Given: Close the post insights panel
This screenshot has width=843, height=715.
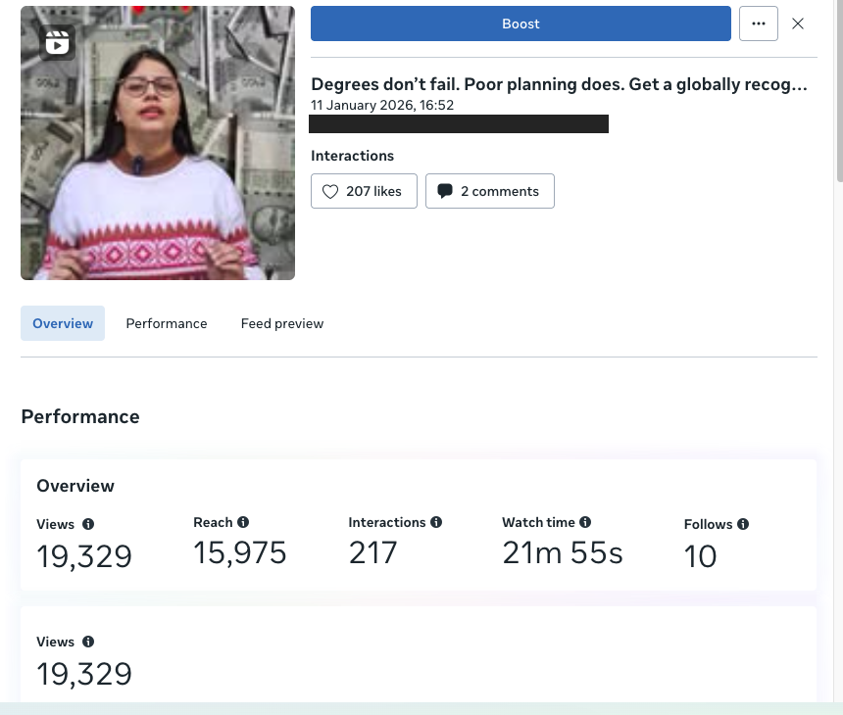Looking at the screenshot, I should point(798,24).
